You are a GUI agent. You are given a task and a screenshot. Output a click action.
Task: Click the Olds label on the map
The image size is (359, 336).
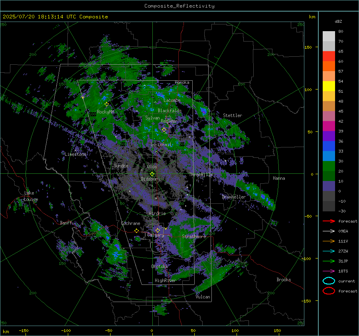click(x=152, y=167)
